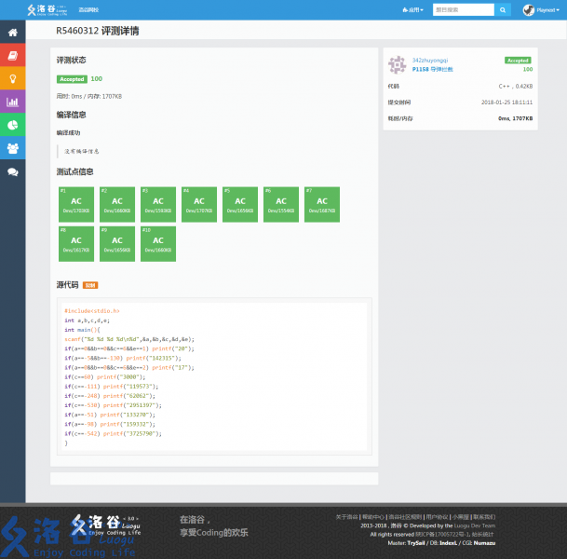Click the home icon in the sidebar
Screen dimensions: 567x559
coord(13,33)
